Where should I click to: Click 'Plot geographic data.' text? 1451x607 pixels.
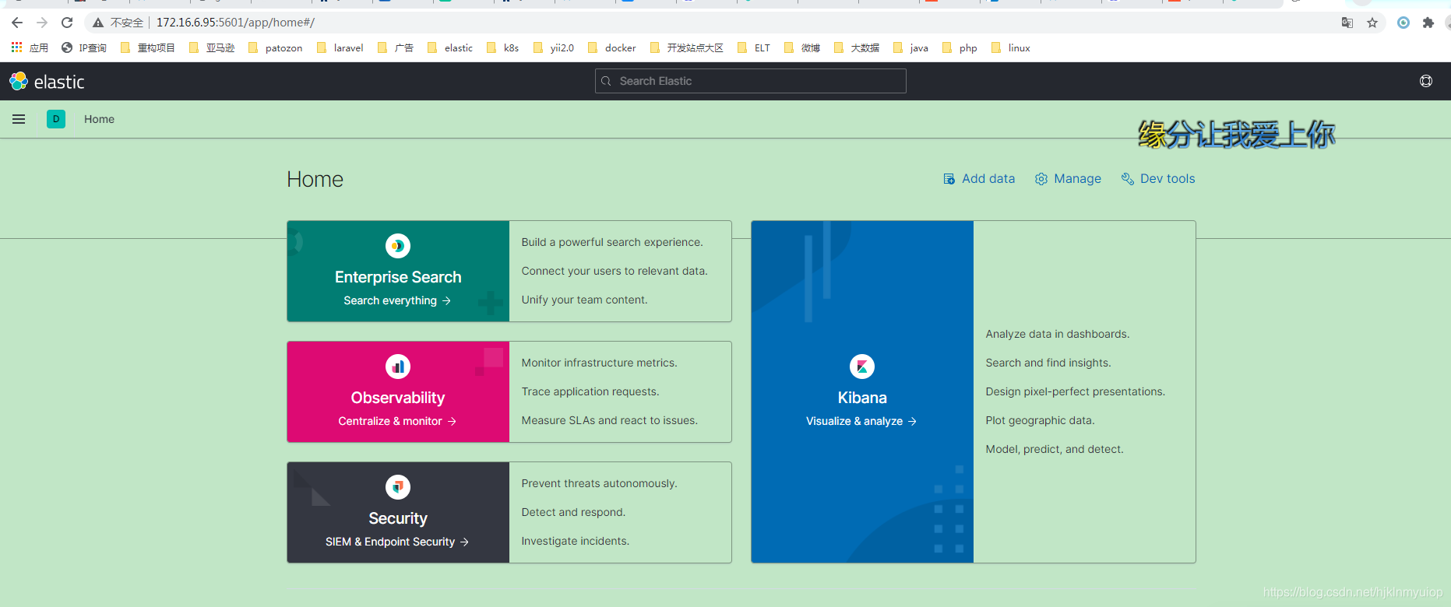pos(1041,420)
